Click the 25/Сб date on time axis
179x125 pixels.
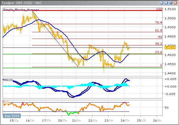click(x=141, y=121)
